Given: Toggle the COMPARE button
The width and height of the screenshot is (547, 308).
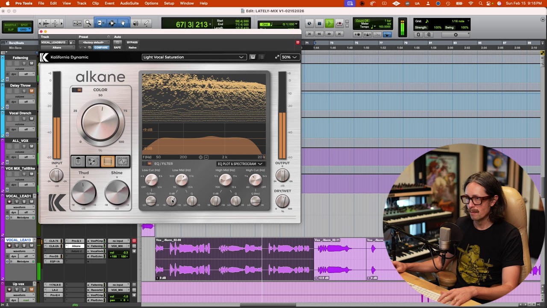Looking at the screenshot, I should tap(101, 47).
